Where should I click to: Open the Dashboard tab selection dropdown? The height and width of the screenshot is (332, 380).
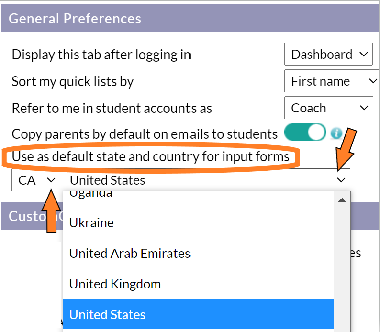point(328,54)
